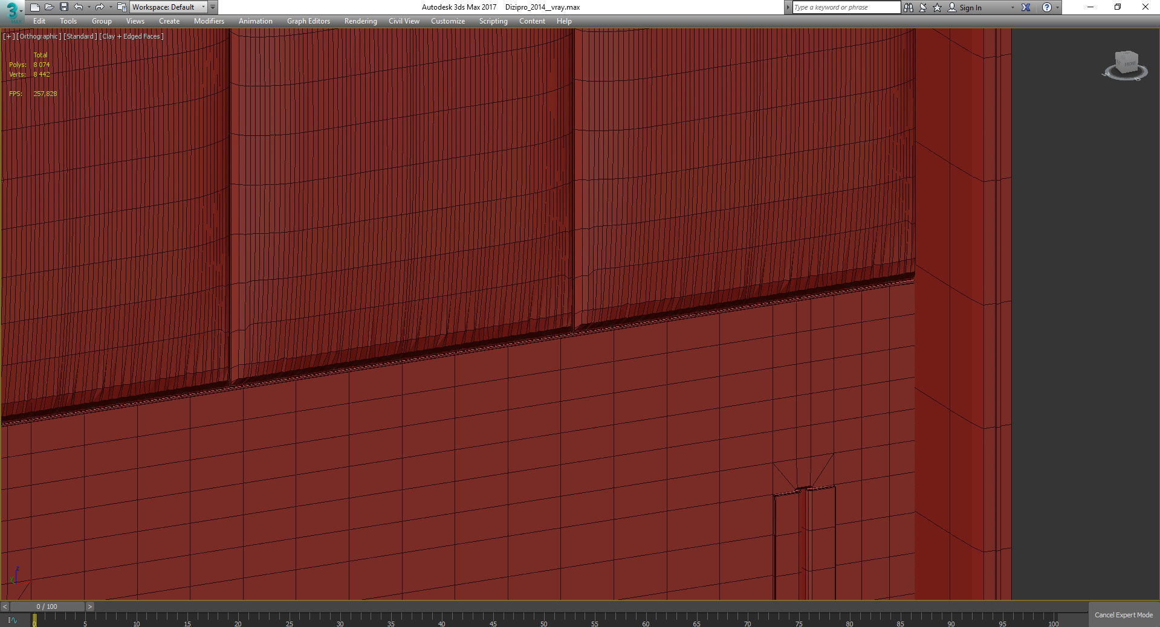The height and width of the screenshot is (627, 1160).
Task: Expand the Help dropdown arrow
Action: point(1057,7)
